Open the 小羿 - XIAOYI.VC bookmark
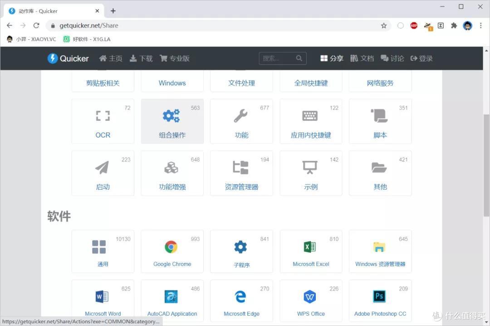Screen dimensions: 490x326 click(31, 39)
